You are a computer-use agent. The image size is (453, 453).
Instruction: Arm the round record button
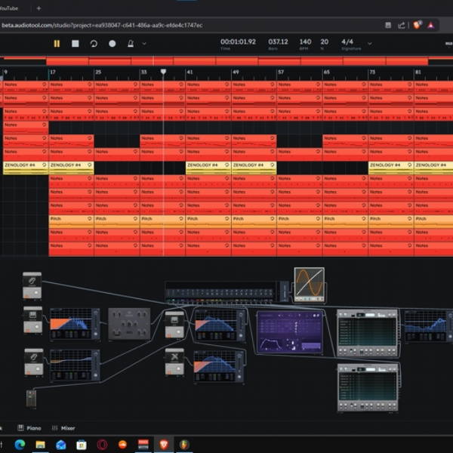(x=112, y=44)
